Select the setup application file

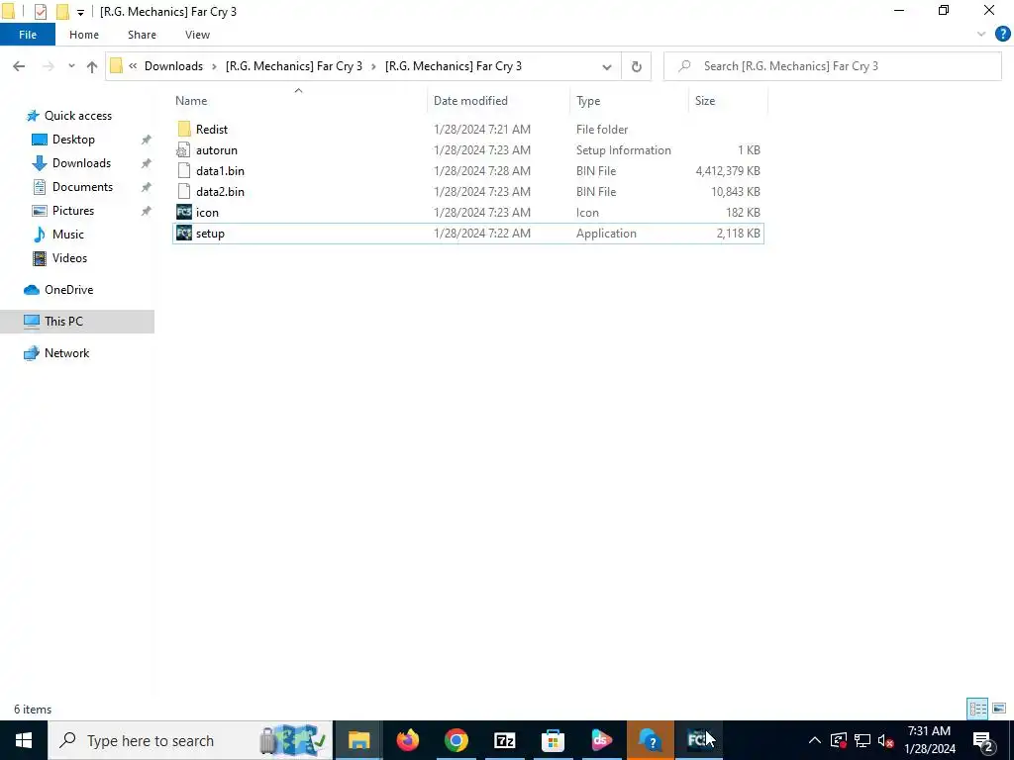(x=468, y=234)
